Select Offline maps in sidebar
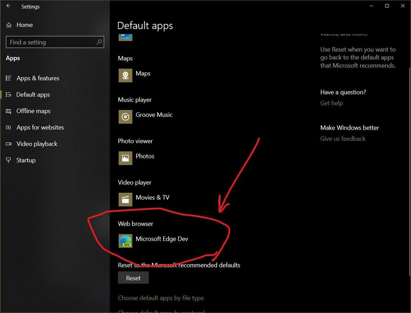Image resolution: width=411 pixels, height=313 pixels. 33,111
